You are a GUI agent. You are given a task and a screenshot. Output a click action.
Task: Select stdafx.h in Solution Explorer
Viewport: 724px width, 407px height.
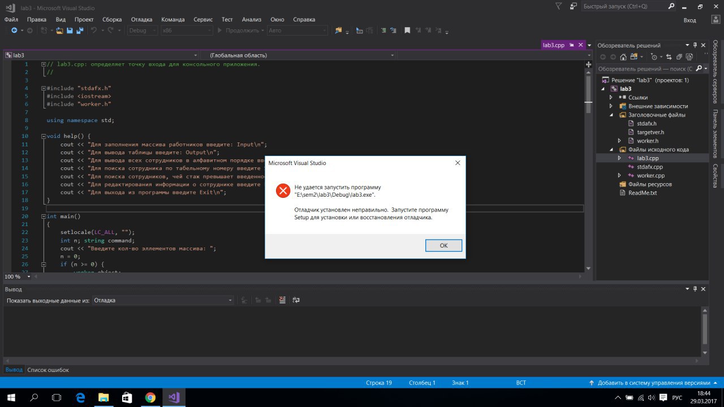click(x=647, y=123)
